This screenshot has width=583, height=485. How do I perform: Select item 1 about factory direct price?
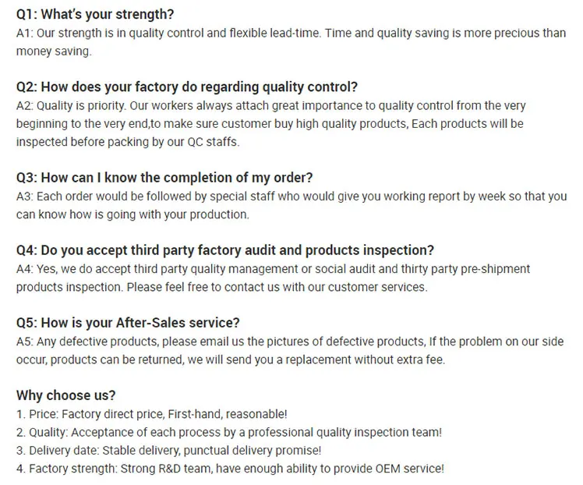(x=157, y=414)
